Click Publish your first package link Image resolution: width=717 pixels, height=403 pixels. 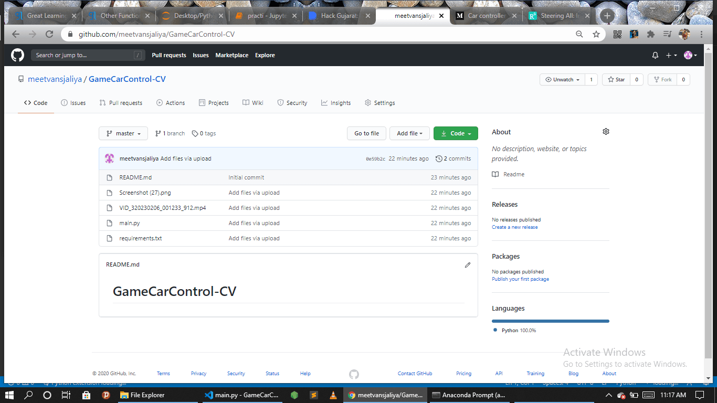tap(520, 279)
